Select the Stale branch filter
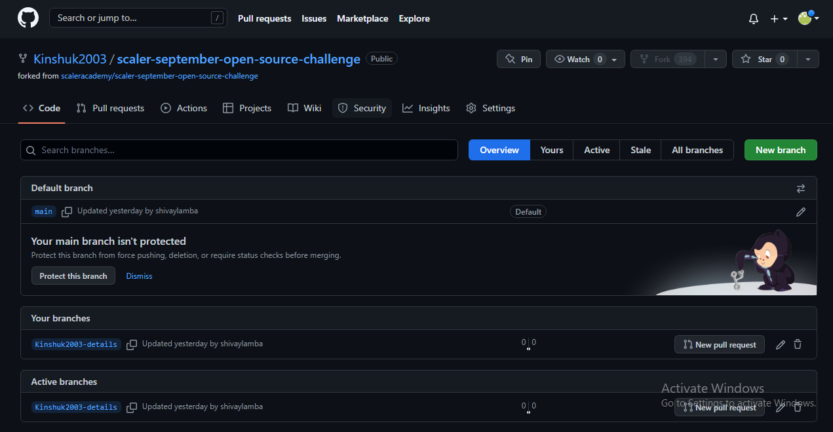 [x=640, y=150]
